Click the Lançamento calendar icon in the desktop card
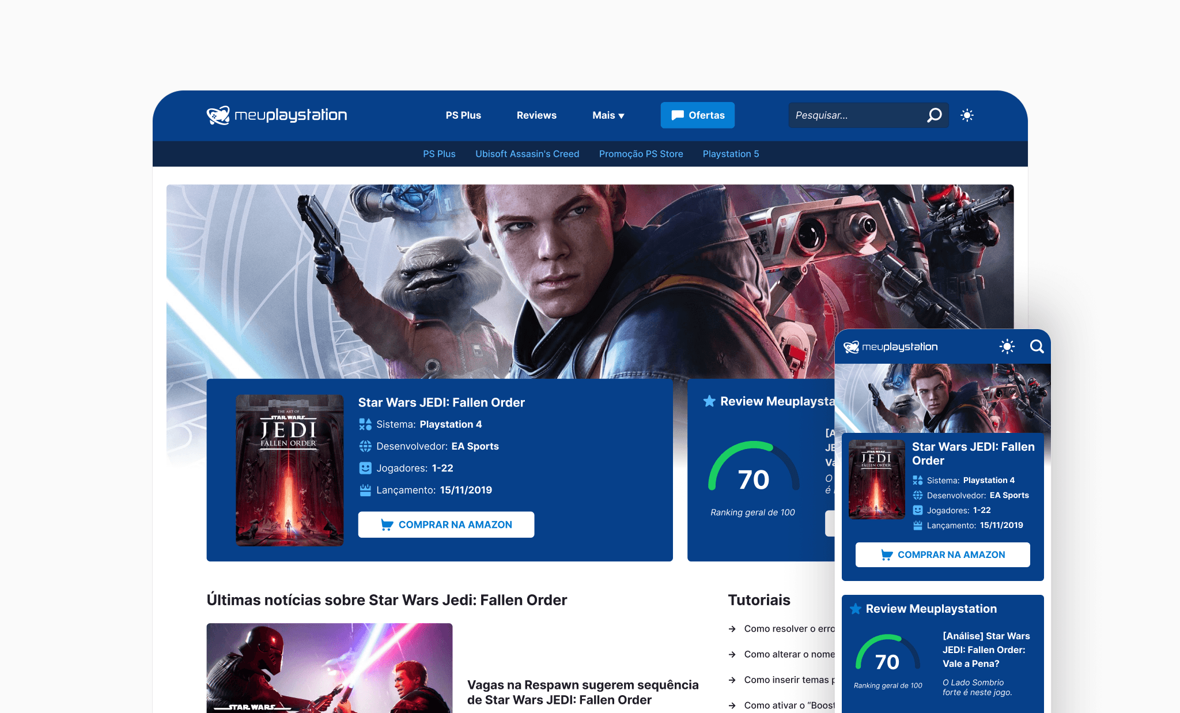1180x713 pixels. click(x=365, y=490)
